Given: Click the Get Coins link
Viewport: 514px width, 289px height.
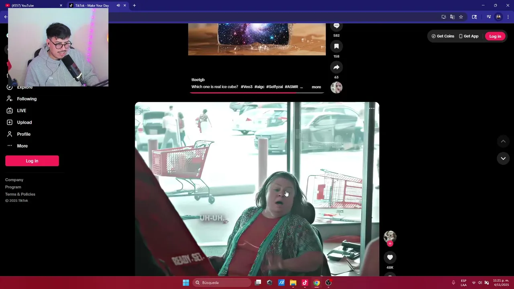Looking at the screenshot, I should coord(443,36).
